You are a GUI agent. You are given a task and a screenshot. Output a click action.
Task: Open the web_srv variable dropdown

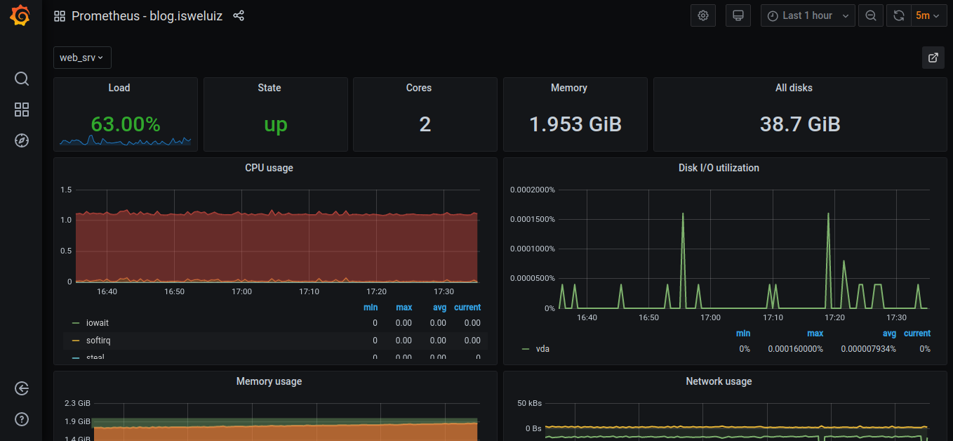82,58
